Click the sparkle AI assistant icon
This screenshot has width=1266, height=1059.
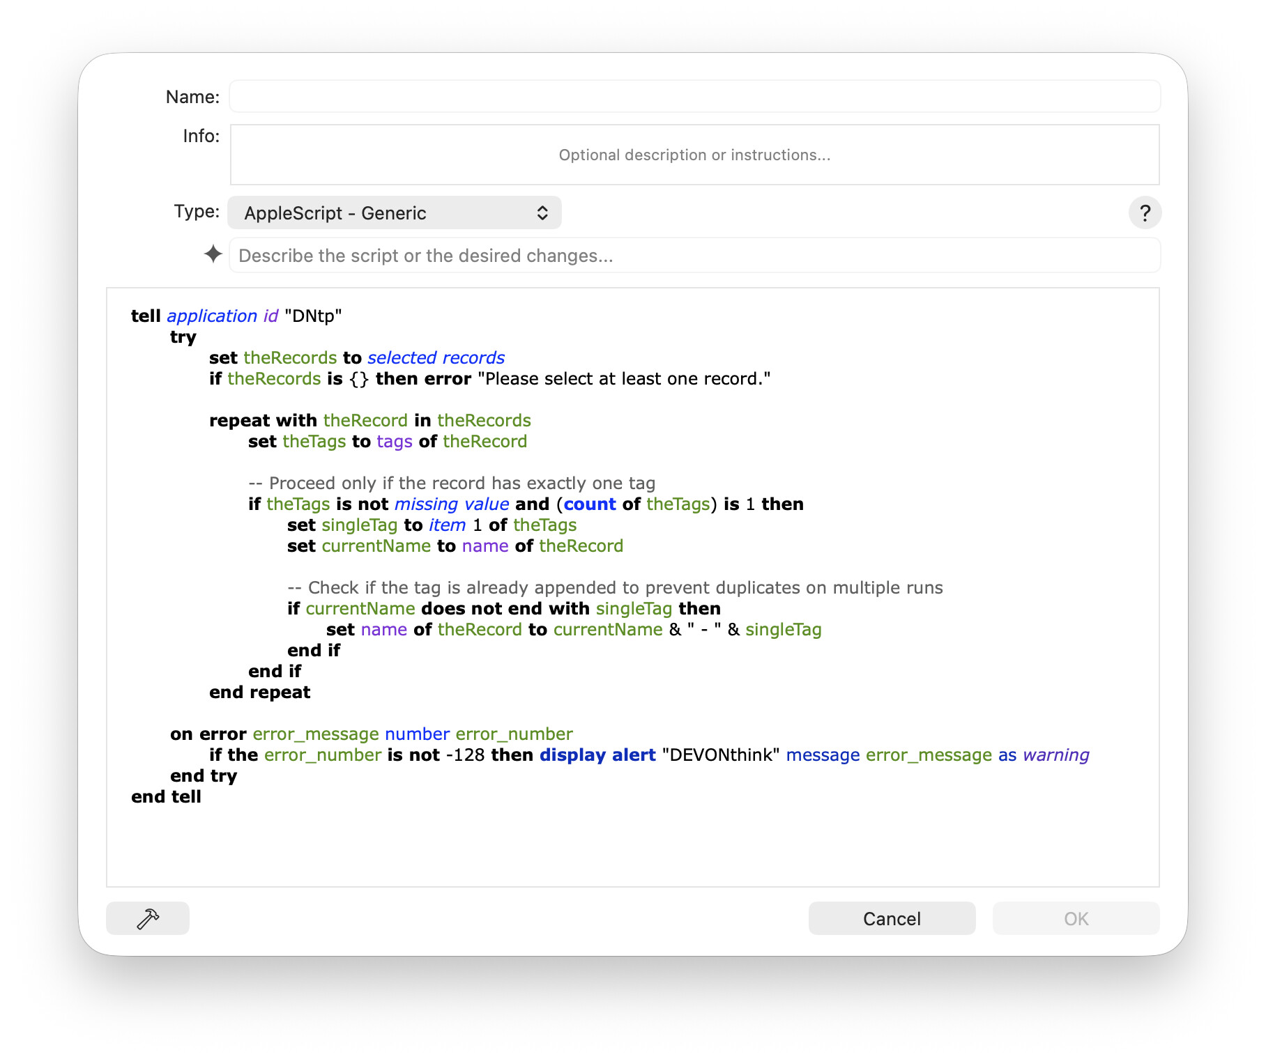pos(213,254)
